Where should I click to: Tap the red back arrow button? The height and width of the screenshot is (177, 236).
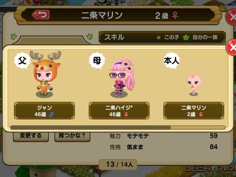pyautogui.click(x=41, y=15)
